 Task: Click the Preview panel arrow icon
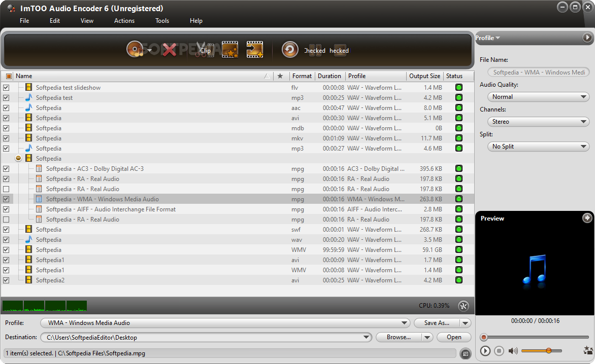(587, 218)
